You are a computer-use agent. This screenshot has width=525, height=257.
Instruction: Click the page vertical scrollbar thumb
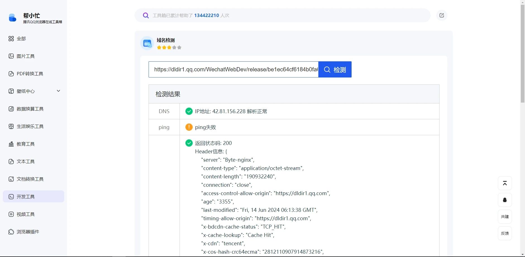coord(522,54)
